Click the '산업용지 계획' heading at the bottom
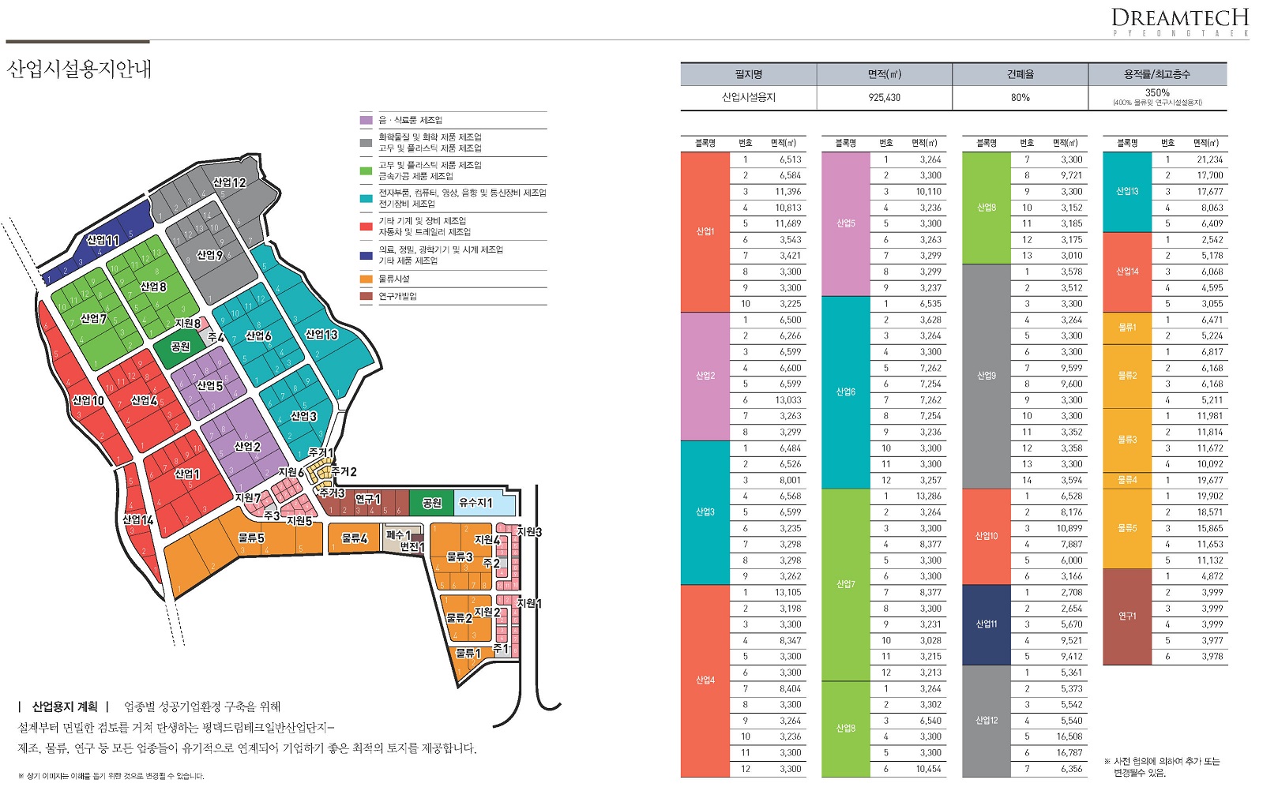1263x787 pixels. [64, 706]
